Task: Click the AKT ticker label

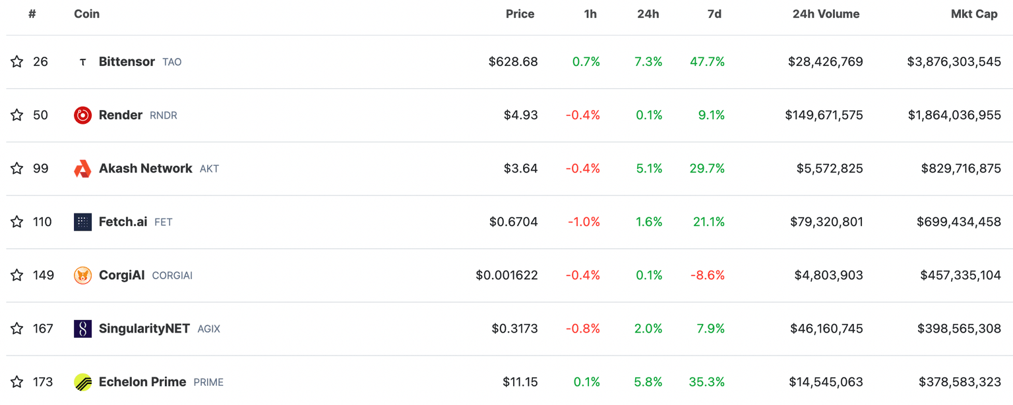Action: (209, 168)
